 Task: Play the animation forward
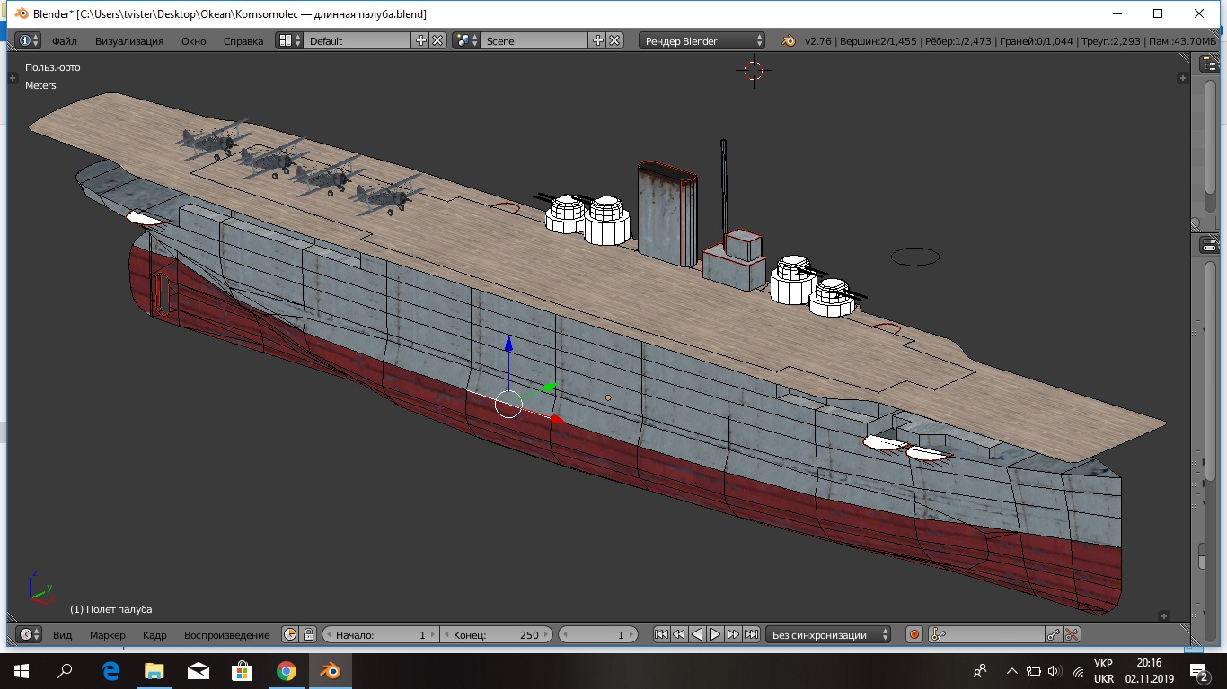[715, 634]
